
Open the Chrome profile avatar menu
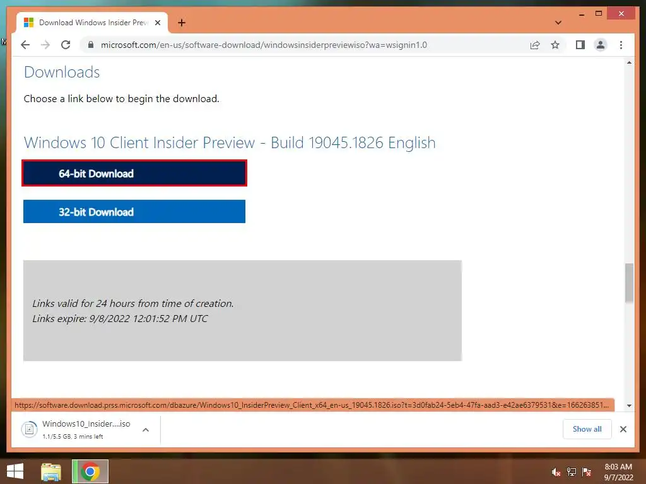coord(601,45)
